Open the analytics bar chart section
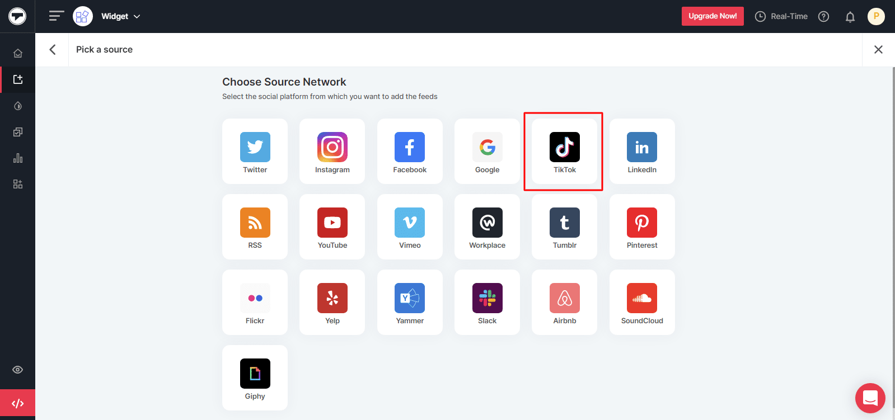The image size is (895, 420). pos(18,158)
